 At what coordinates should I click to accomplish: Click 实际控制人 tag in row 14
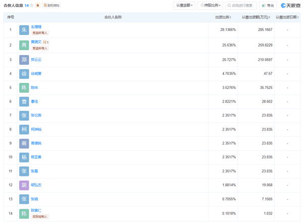tap(40, 216)
